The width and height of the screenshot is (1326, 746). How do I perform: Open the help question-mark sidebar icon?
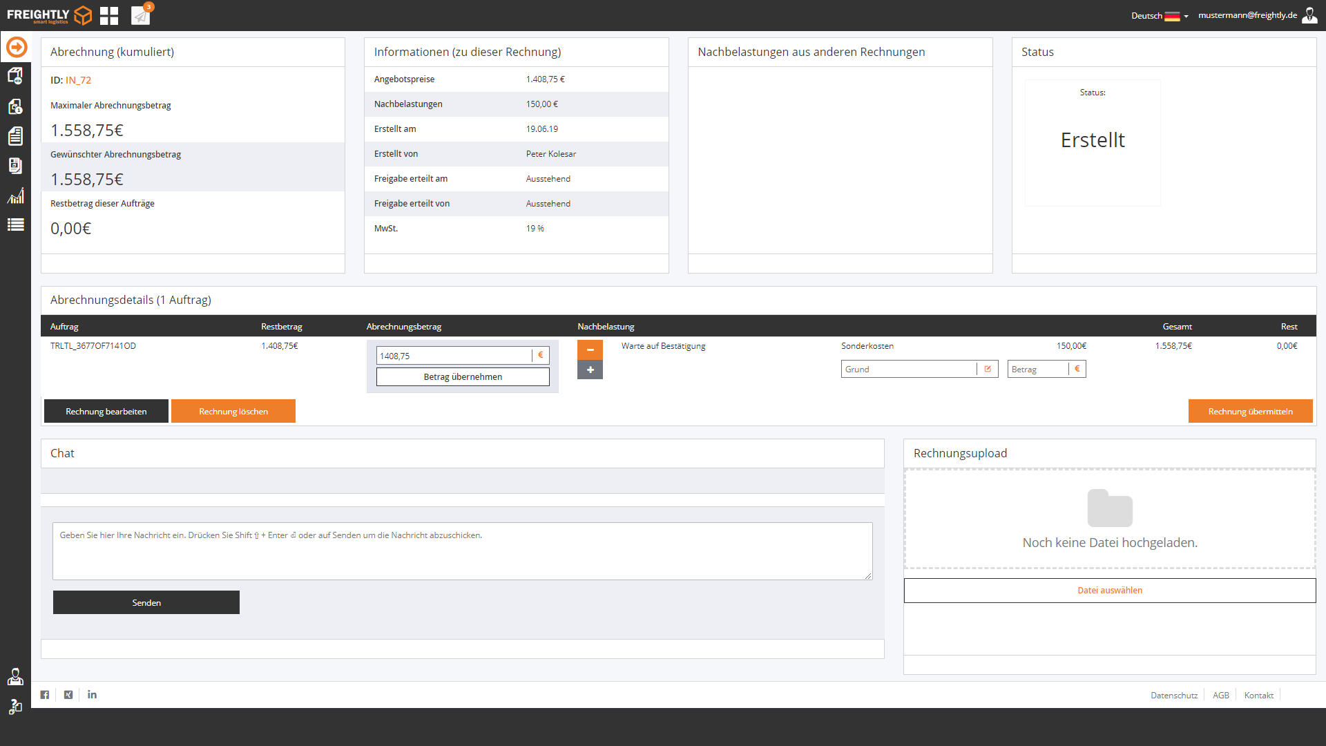click(x=15, y=707)
